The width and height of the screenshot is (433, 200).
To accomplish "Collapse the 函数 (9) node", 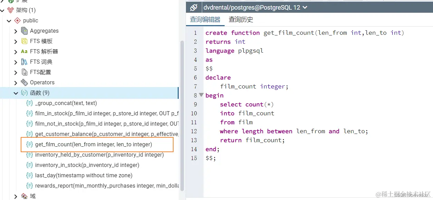I will tap(16, 93).
